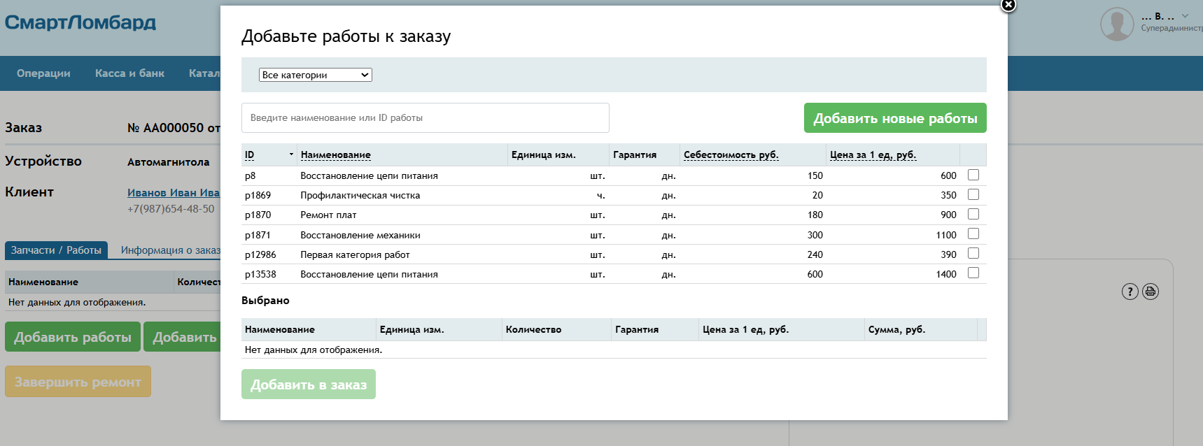This screenshot has width=1203, height=446.
Task: Open the help question mark icon
Action: 1130,292
